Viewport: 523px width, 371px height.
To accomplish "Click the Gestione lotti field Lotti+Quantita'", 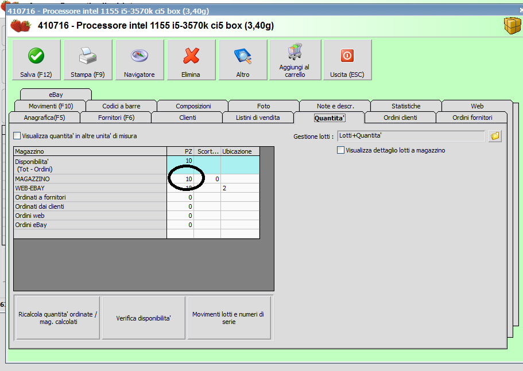I will 411,136.
